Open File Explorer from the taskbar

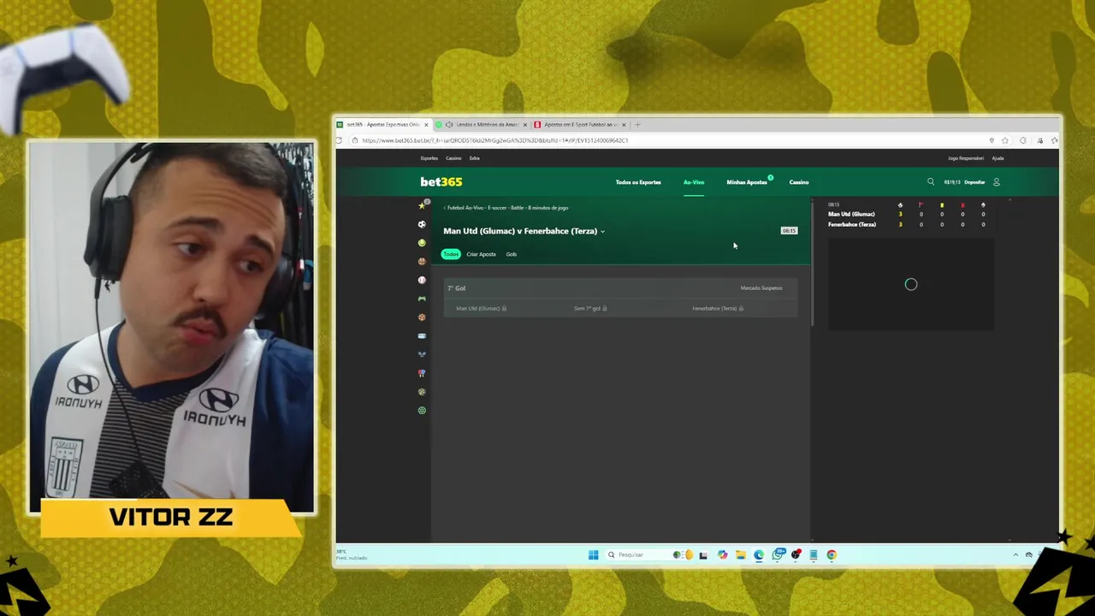click(740, 554)
